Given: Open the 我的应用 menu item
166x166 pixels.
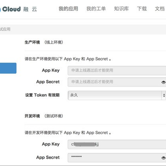Looking at the screenshot, I should pos(68,9).
